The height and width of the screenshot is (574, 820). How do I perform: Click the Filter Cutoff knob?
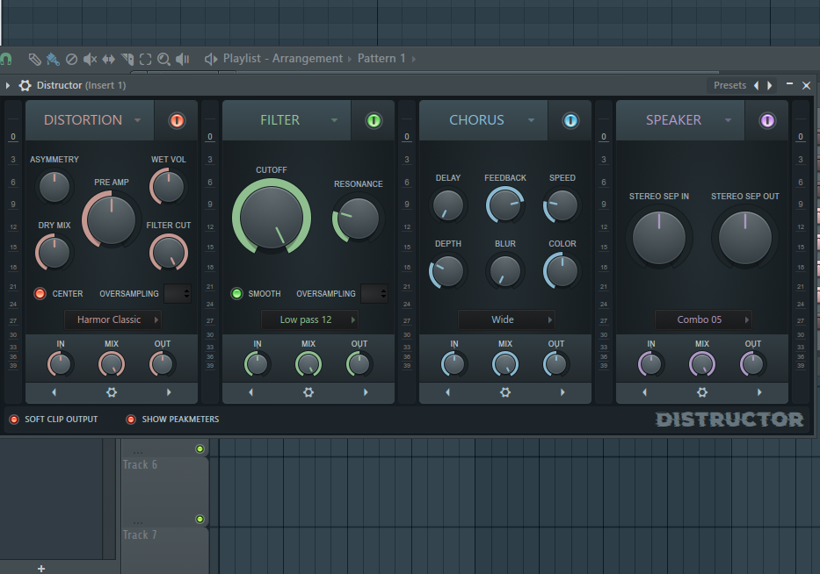(272, 216)
